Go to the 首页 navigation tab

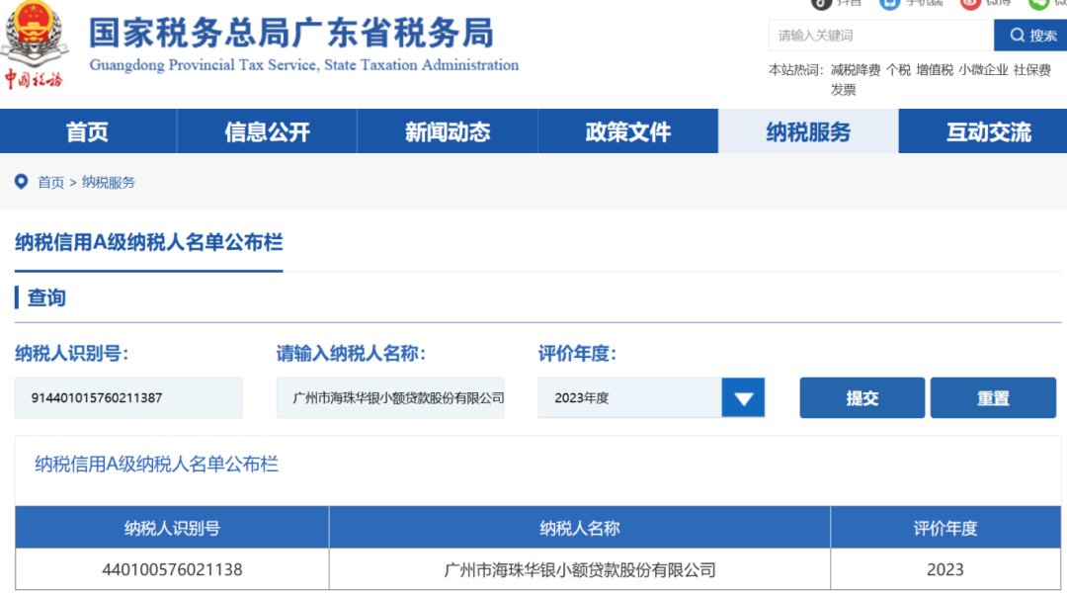(x=88, y=131)
